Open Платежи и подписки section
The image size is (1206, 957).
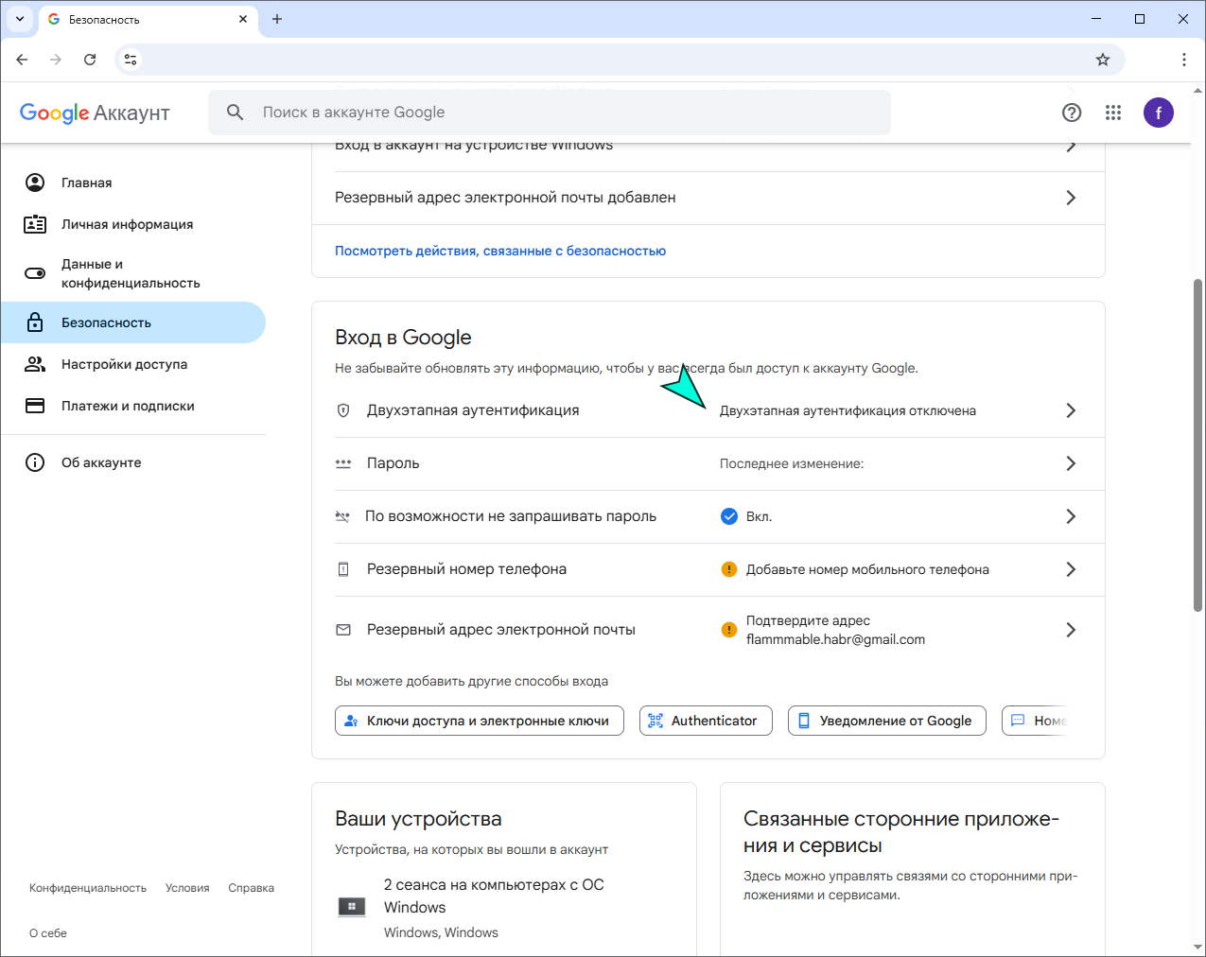point(128,406)
